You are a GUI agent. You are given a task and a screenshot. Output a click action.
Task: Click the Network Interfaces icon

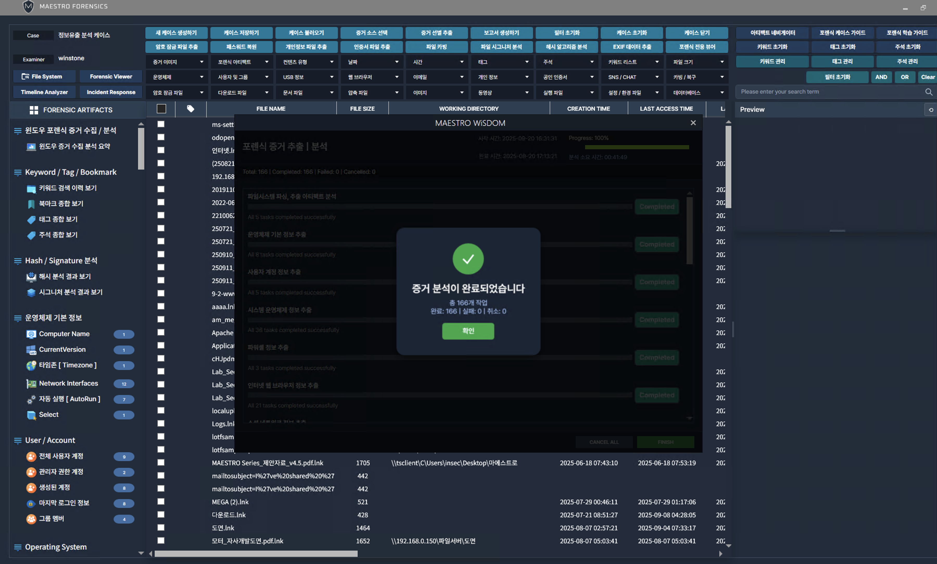(x=31, y=384)
